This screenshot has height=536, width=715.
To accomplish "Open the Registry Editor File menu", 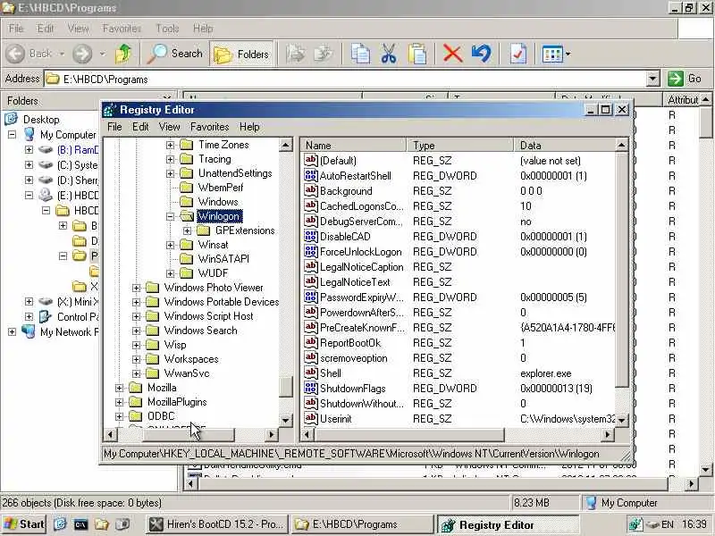I will pyautogui.click(x=114, y=127).
